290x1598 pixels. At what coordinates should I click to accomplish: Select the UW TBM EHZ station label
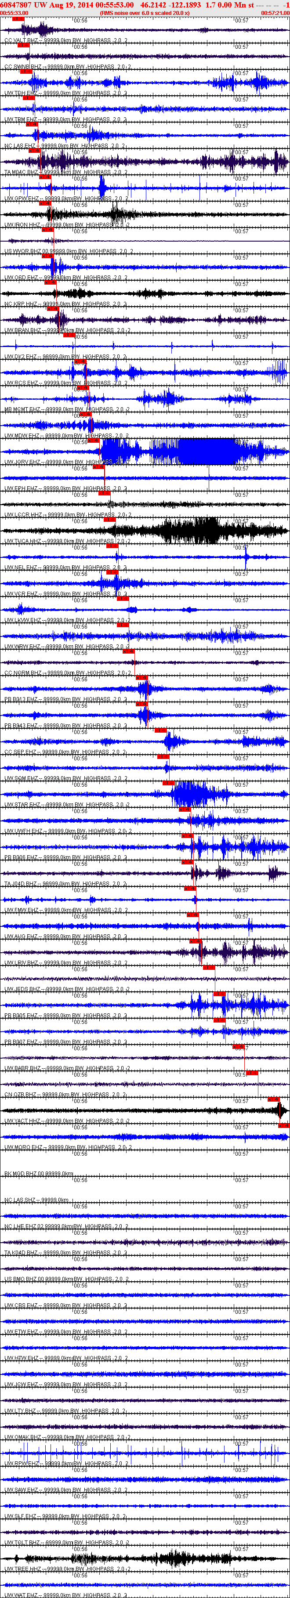65,119
